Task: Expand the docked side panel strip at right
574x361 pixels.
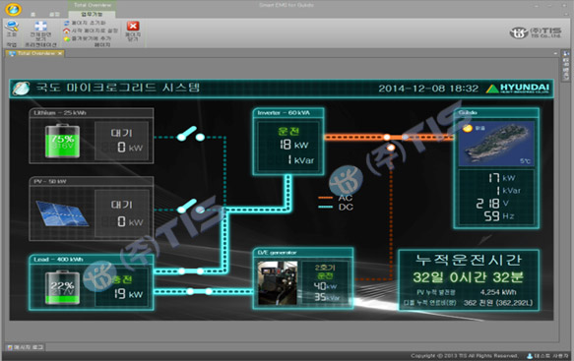Action: [566, 66]
